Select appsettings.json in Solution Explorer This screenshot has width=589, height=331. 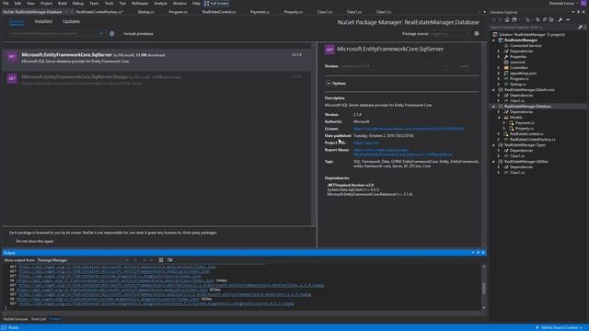tap(523, 74)
